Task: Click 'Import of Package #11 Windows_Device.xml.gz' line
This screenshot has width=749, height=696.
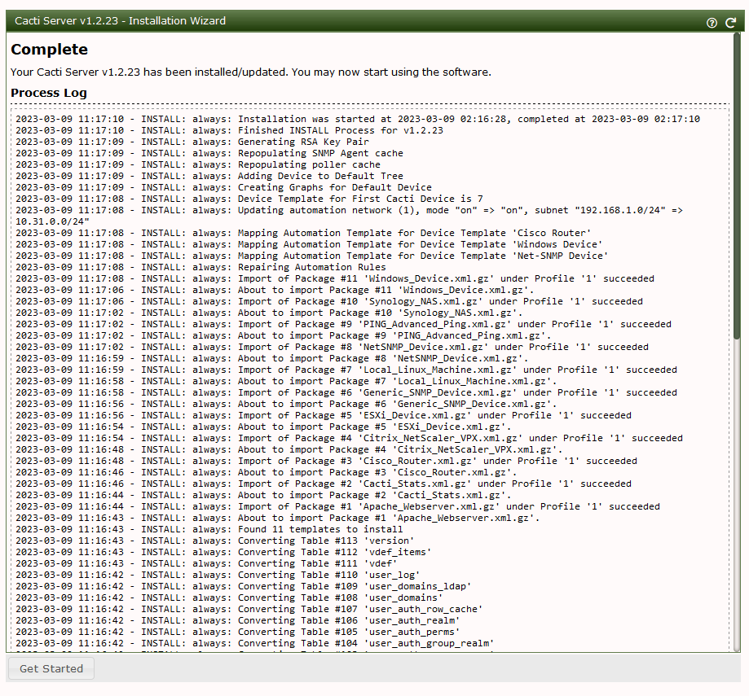Action: (x=335, y=279)
